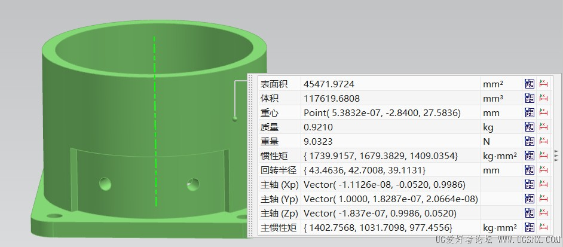This screenshot has width=563, height=247.
Task: Click the dimension icon in the 主轴 (Zp) row
Action: point(544,213)
